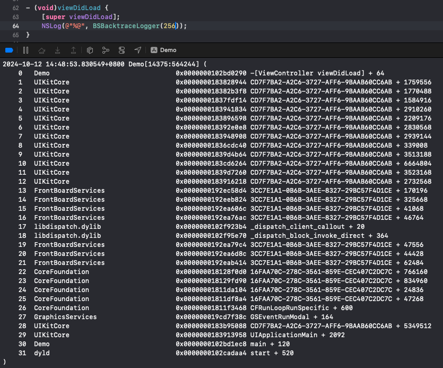
Task: Click '-[ViewController viewDidLoad] + 64' in frame 0
Action: 317,73
